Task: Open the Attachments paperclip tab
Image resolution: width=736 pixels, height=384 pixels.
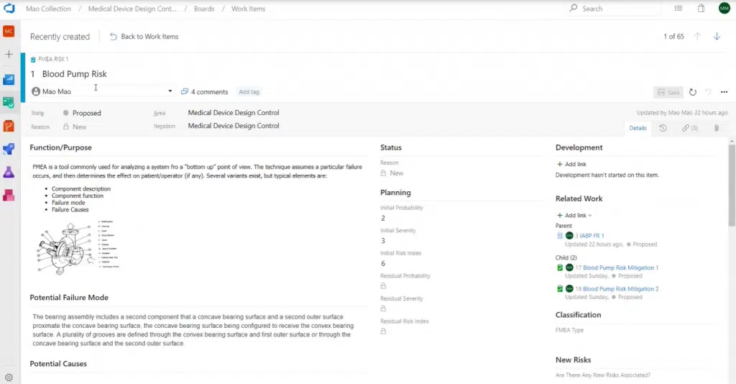Action: click(716, 128)
